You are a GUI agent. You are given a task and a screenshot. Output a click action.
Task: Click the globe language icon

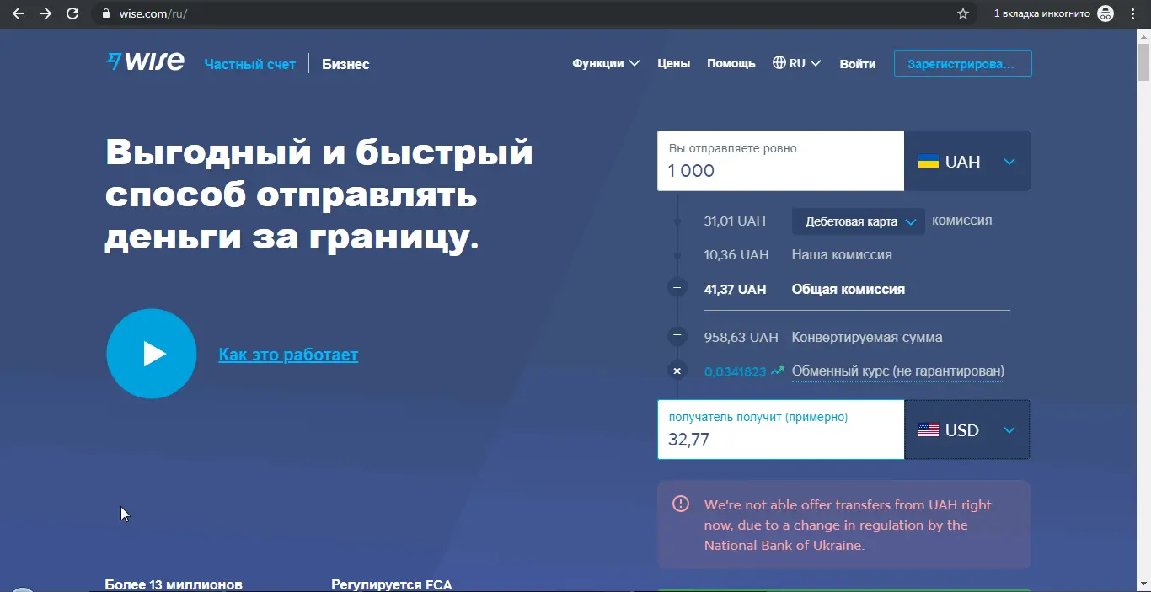click(779, 63)
